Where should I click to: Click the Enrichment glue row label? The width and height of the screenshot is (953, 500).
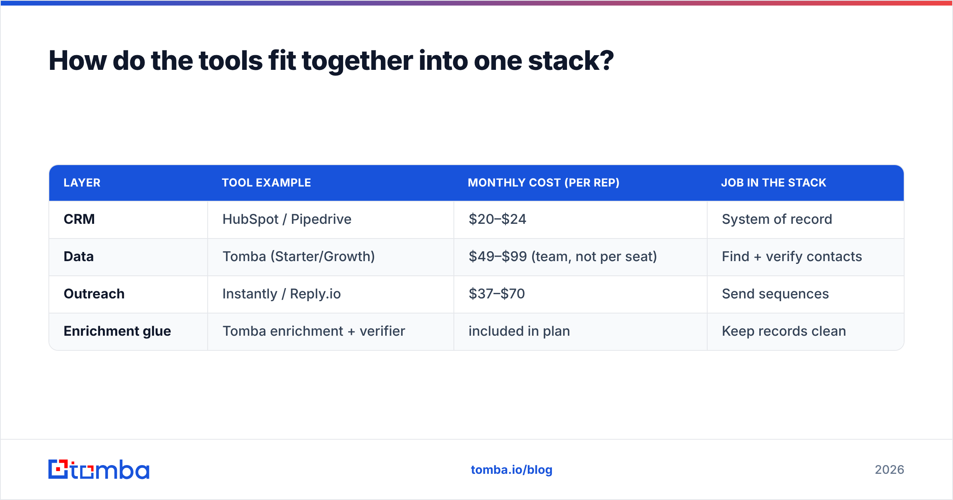point(117,331)
